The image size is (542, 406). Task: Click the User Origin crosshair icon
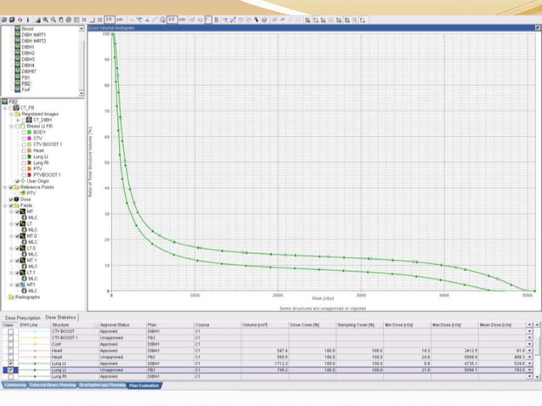pyautogui.click(x=23, y=181)
